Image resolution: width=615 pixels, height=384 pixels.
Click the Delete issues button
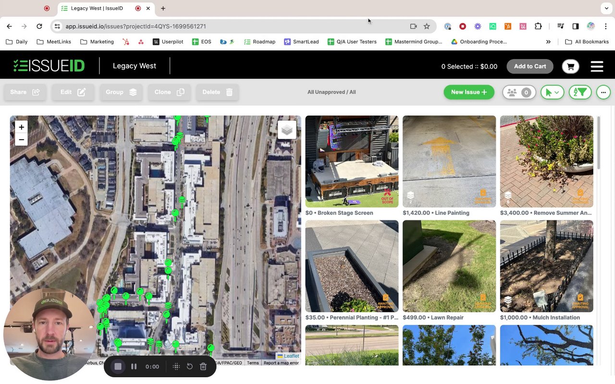click(217, 92)
